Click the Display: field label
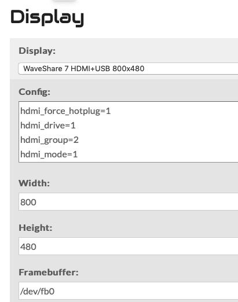This screenshot has width=238, height=302. (x=37, y=51)
